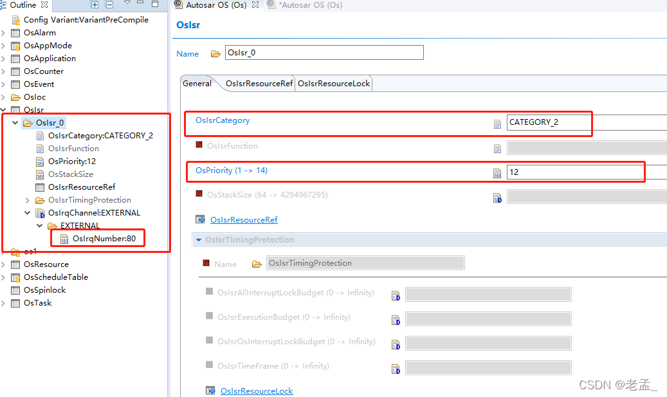Open the OsIsrResourceRef tab
Image resolution: width=667 pixels, height=397 pixels.
pos(259,84)
